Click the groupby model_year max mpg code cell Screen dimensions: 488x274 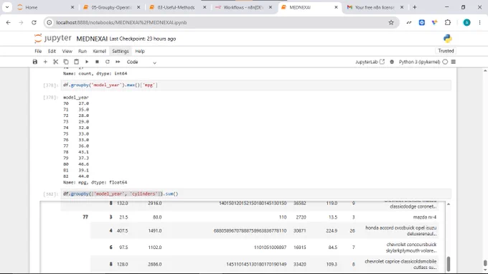255,85
